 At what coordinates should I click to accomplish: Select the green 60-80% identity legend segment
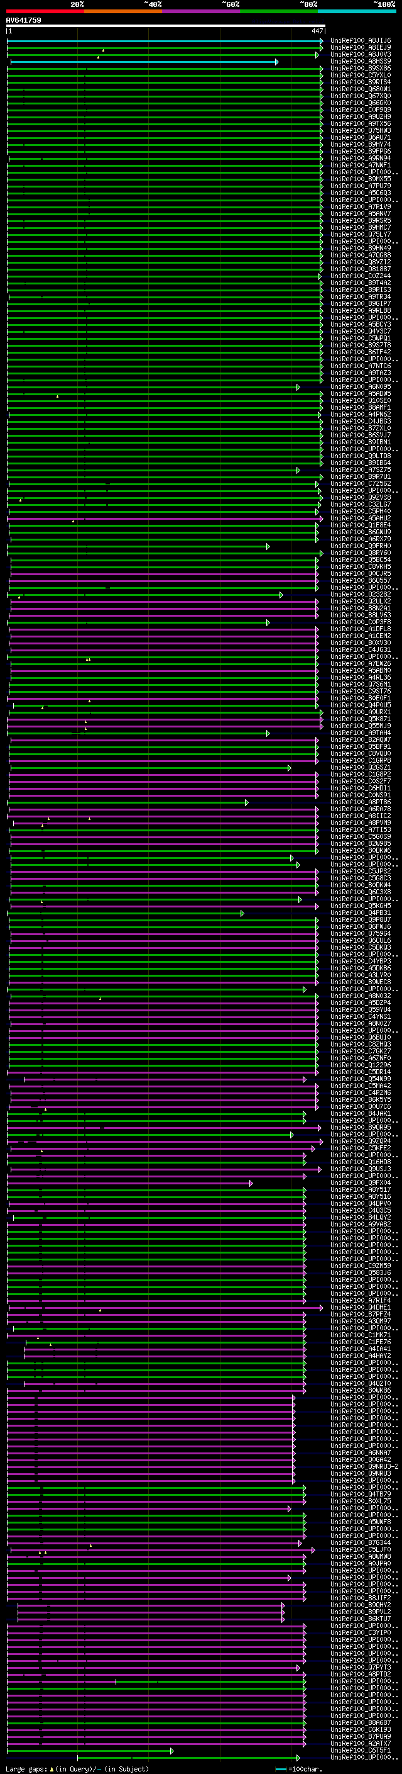pyautogui.click(x=279, y=11)
